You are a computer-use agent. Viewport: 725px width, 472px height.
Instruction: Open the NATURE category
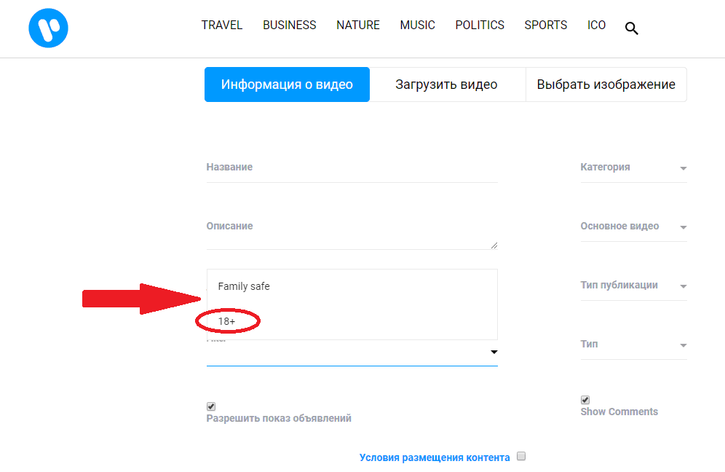coord(358,25)
